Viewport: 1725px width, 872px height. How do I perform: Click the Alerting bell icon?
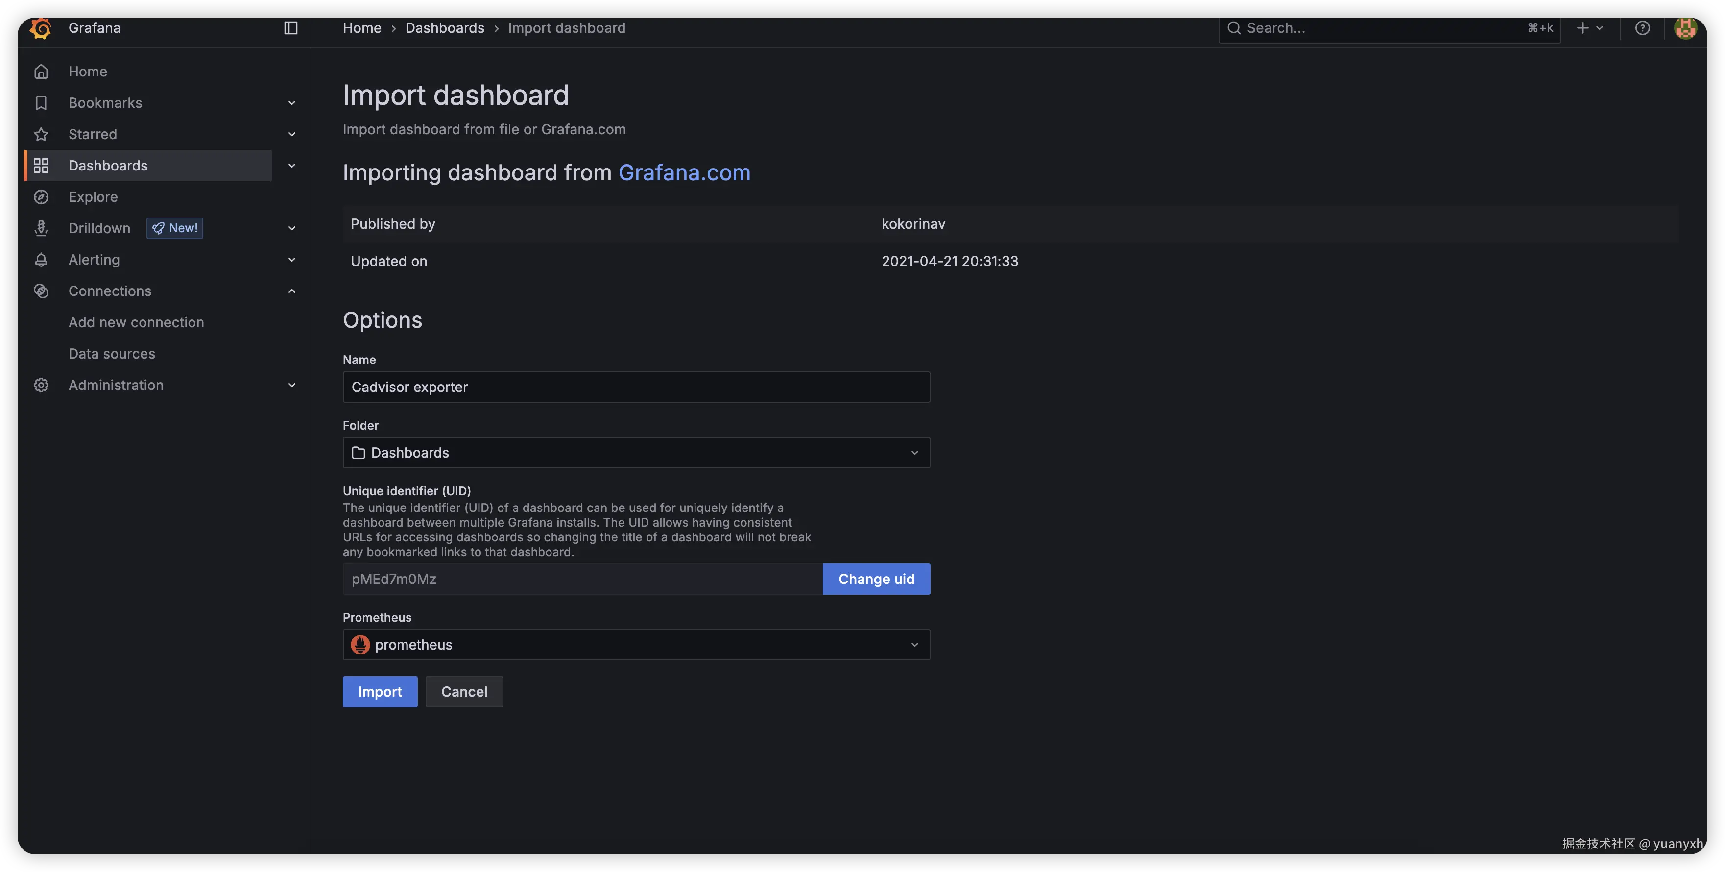point(41,259)
